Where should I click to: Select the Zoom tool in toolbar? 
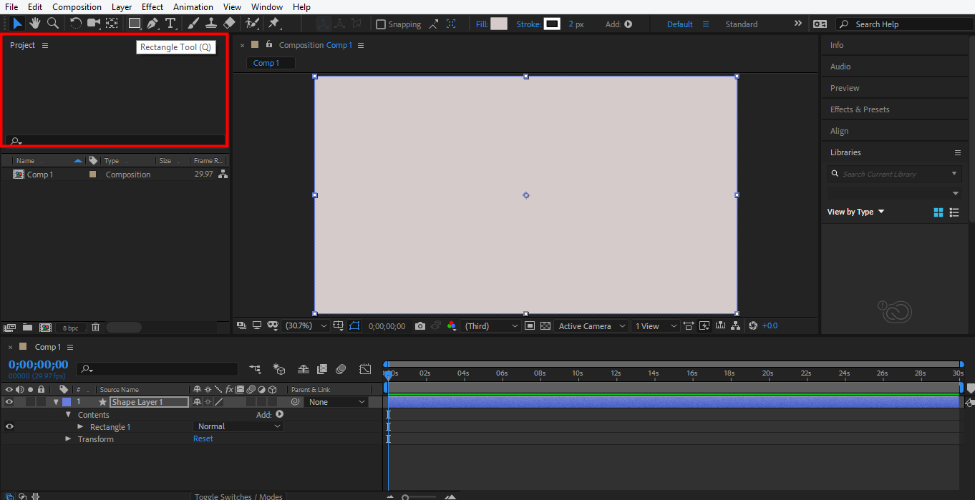click(x=52, y=24)
